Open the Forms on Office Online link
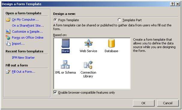 (28, 38)
